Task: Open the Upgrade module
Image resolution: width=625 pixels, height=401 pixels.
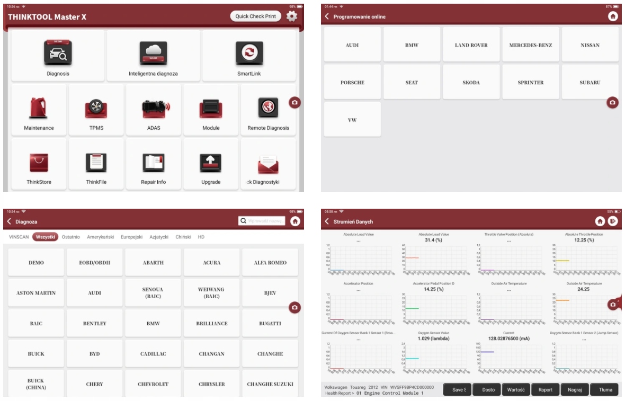Action: [211, 164]
